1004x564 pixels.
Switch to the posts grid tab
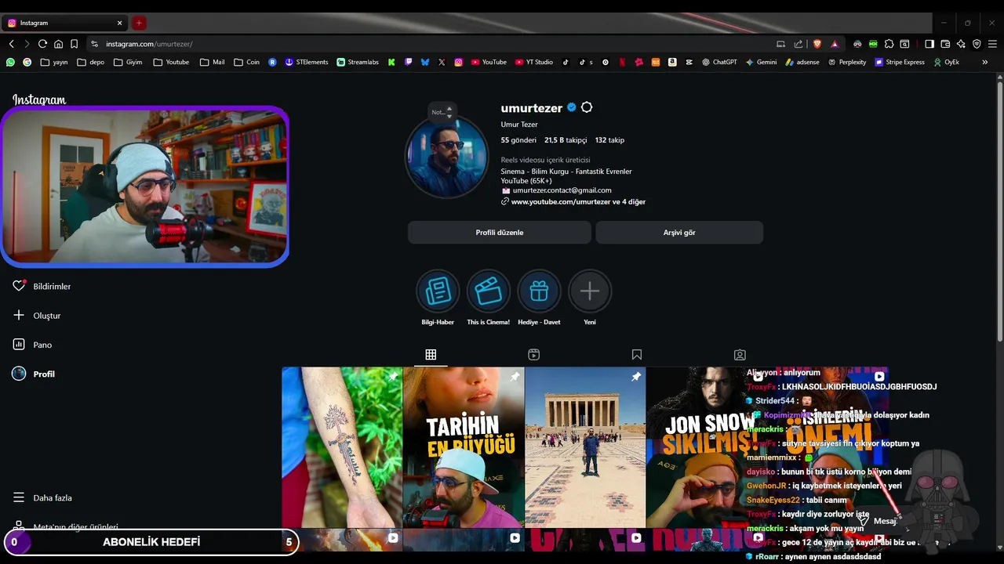tap(431, 355)
